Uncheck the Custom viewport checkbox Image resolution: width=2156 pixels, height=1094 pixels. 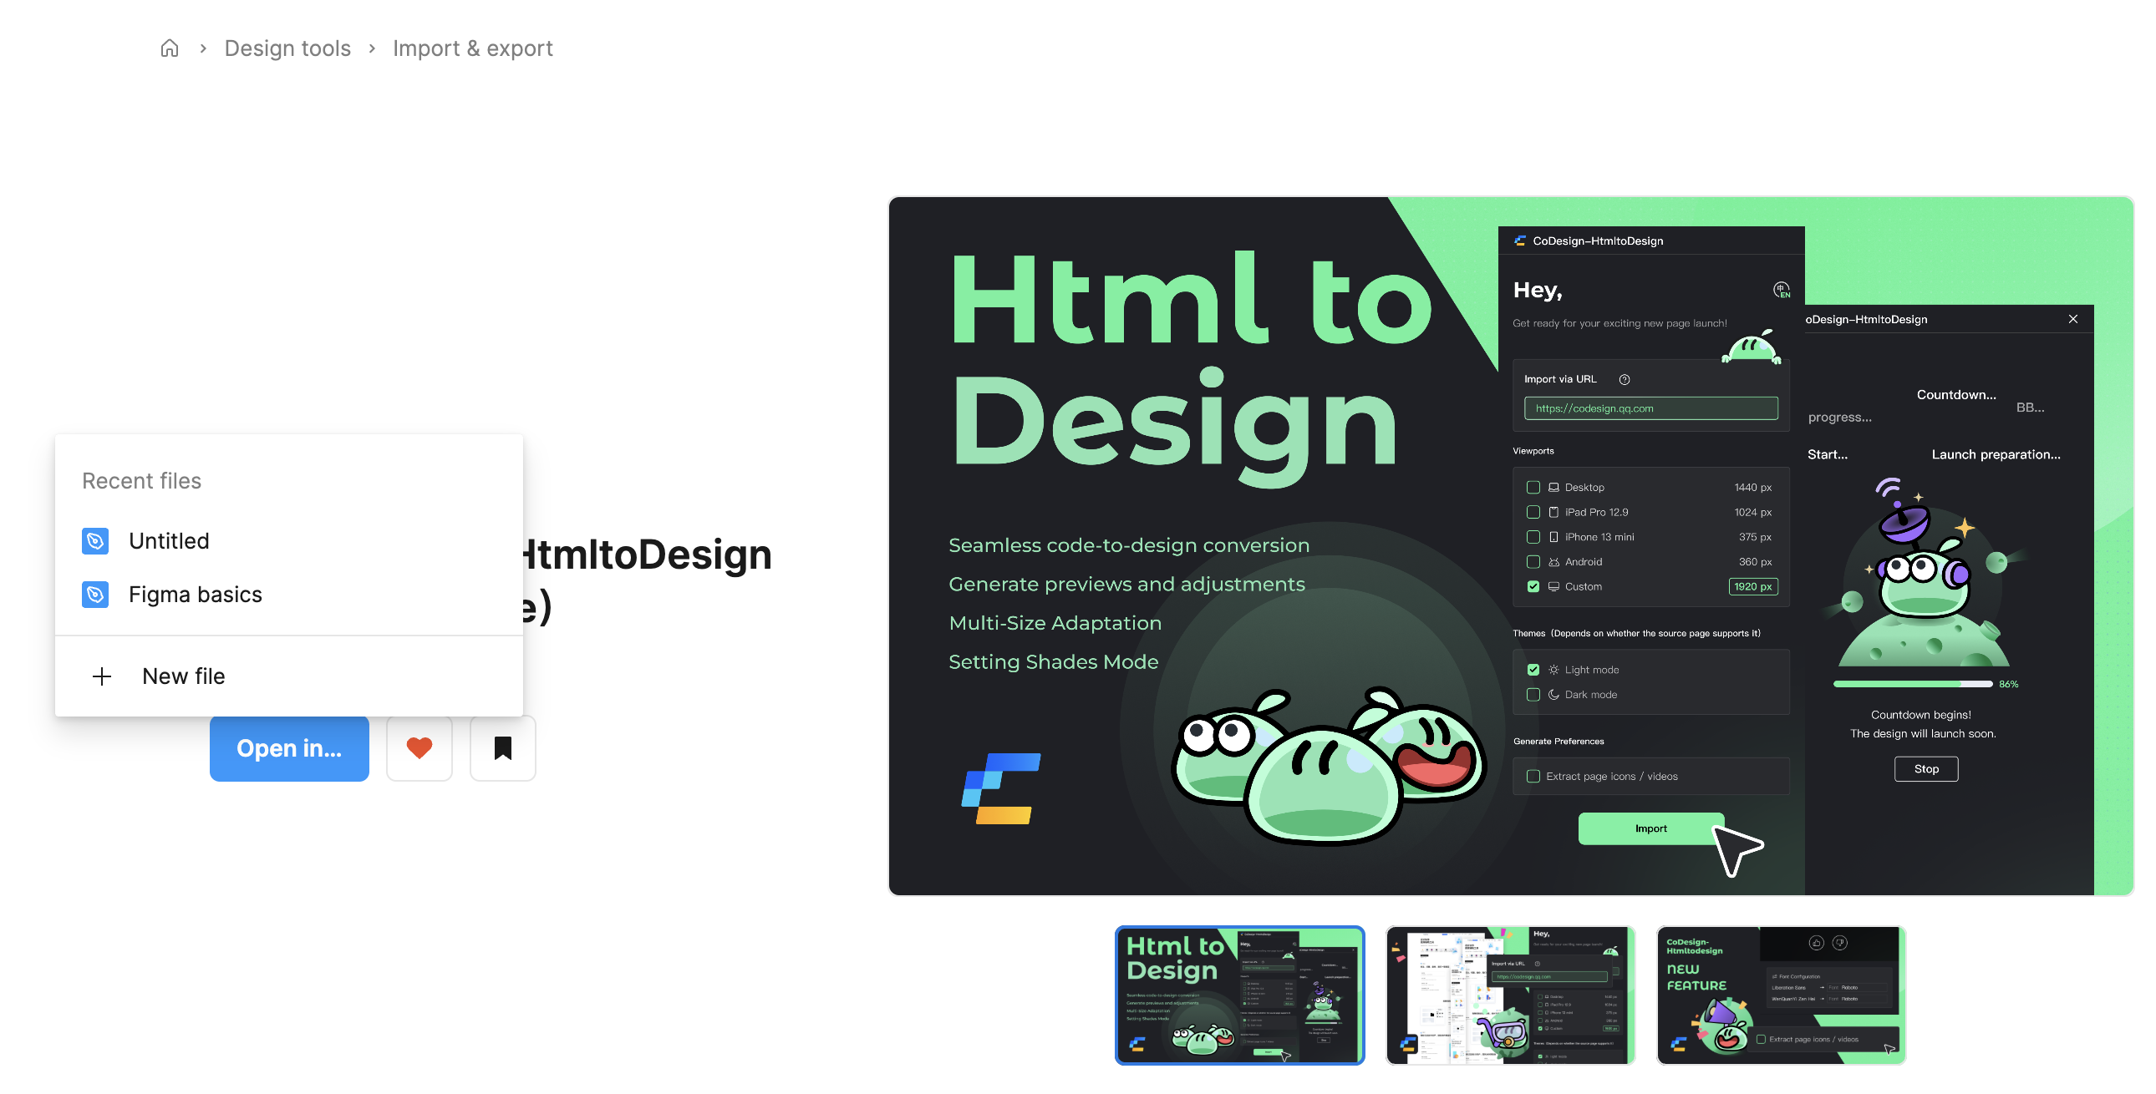click(x=1533, y=587)
